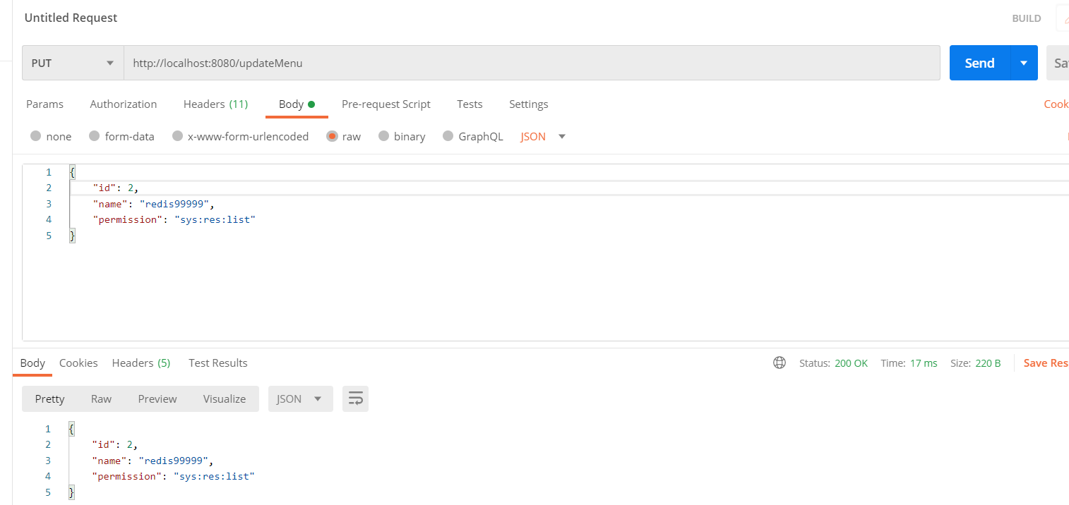Click the globe network icon near Status
This screenshot has height=505, width=1069.
[780, 363]
